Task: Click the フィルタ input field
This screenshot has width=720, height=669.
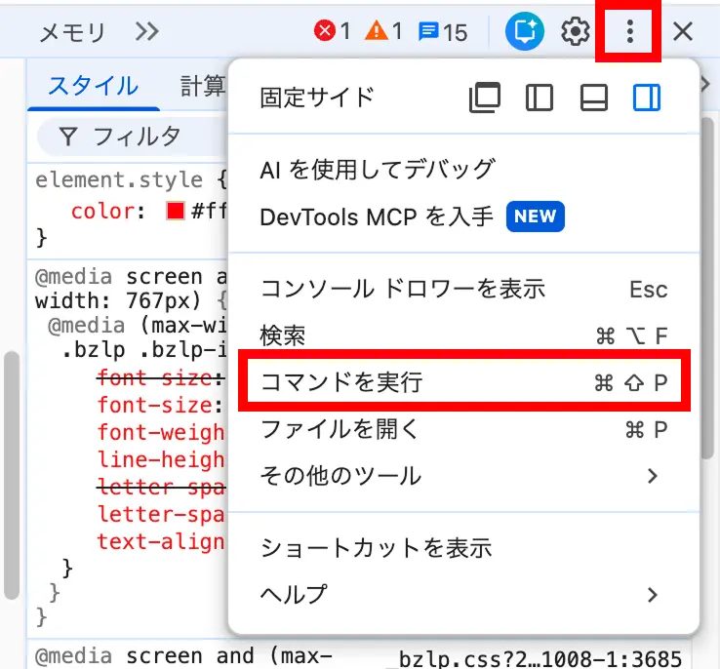Action: [133, 137]
